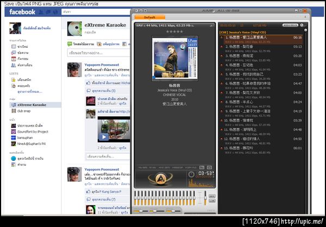Open the Events calendar item in Facebook sidebar
This screenshot has width=326, height=227.
pos(20,59)
